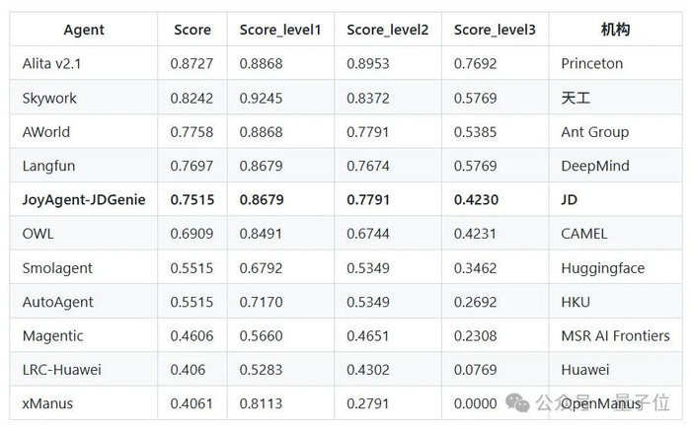Select the bold "JoyAgent-JDGenie" cell

point(84,200)
